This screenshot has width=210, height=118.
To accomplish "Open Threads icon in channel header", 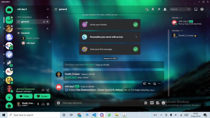I will [147, 9].
